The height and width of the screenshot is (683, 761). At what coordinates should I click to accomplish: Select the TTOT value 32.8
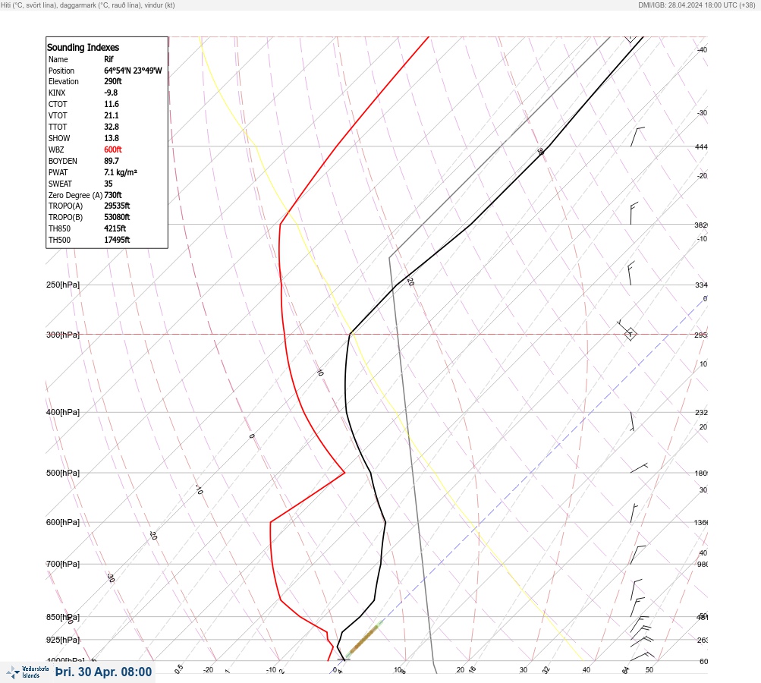click(x=111, y=127)
